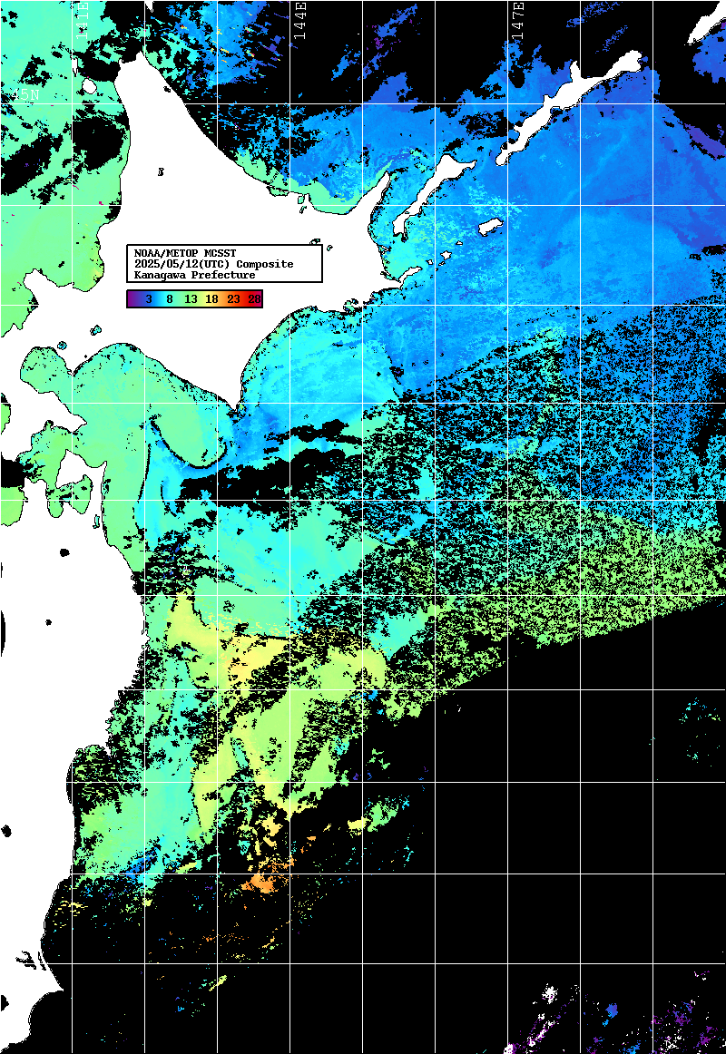Click the 2025/05/12(UTC) Composite date line

[214, 264]
